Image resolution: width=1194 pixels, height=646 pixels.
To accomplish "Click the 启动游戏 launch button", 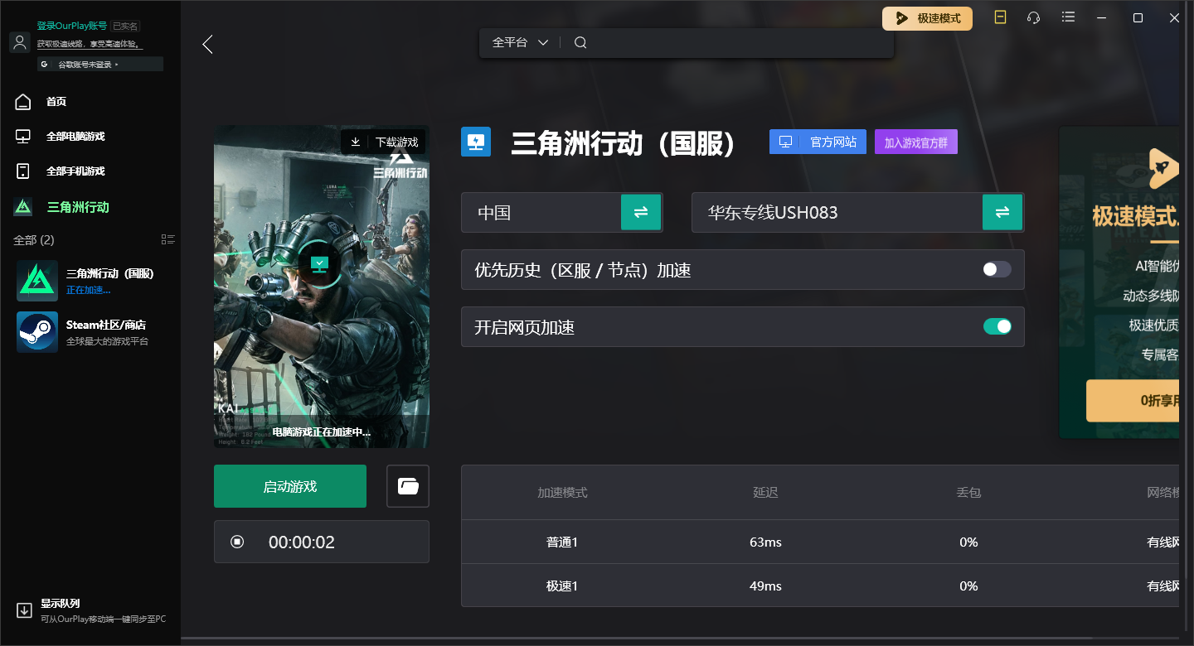I will 289,486.
